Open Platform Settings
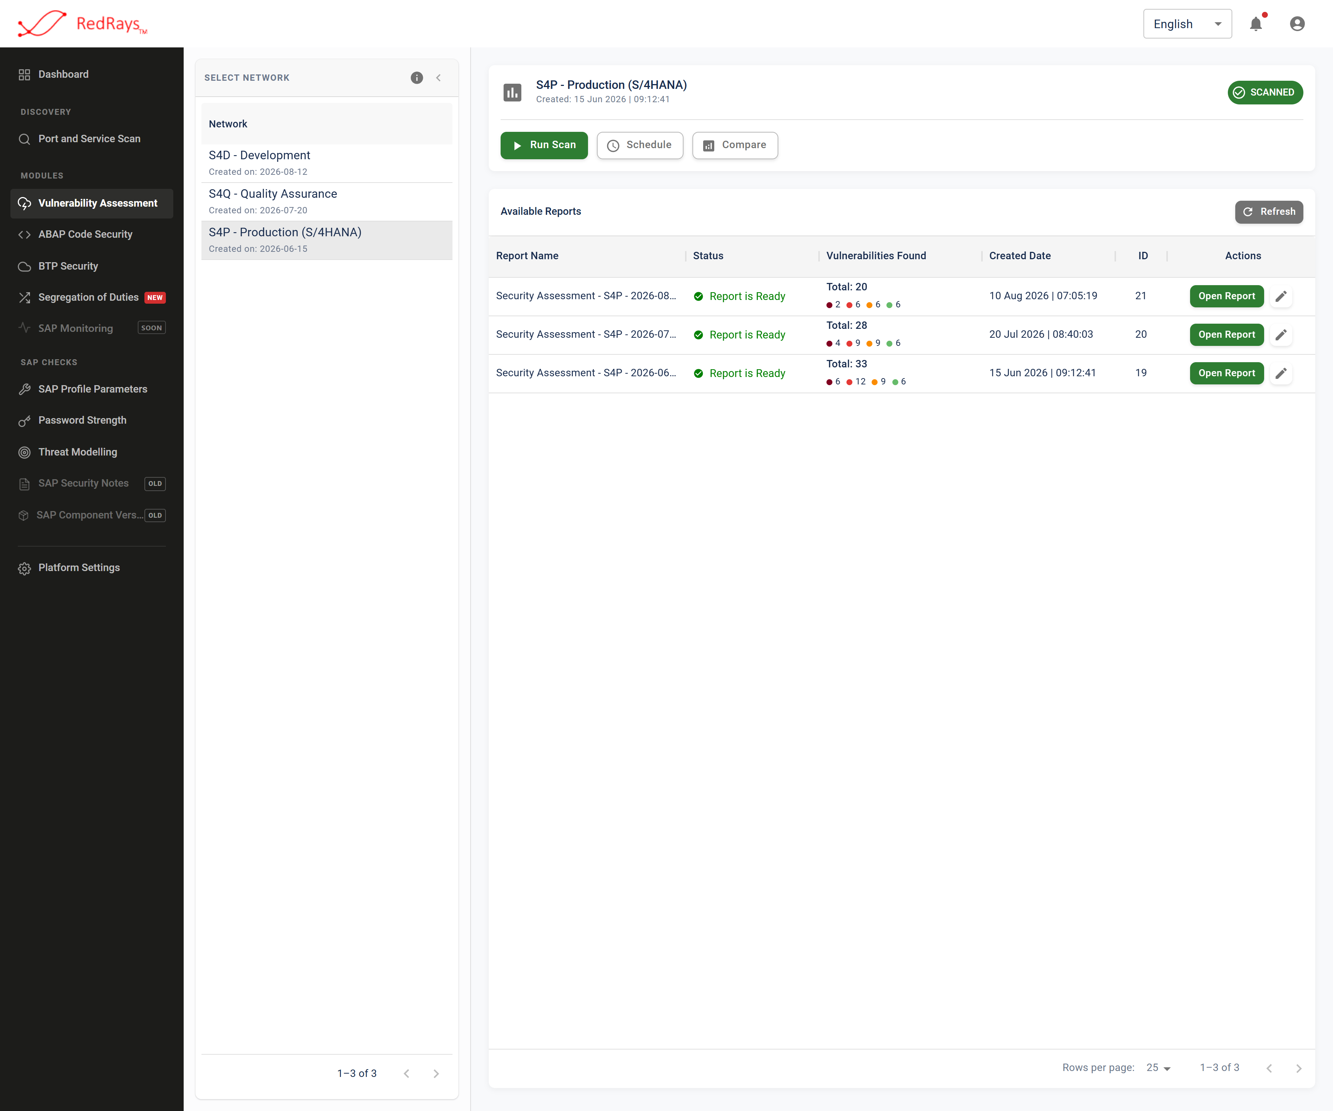 [x=91, y=568]
